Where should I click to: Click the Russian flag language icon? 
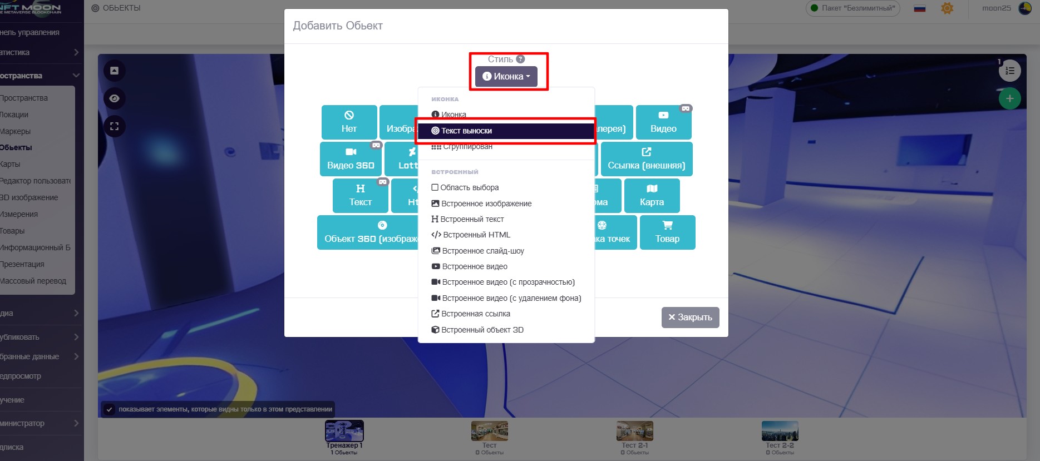920,8
